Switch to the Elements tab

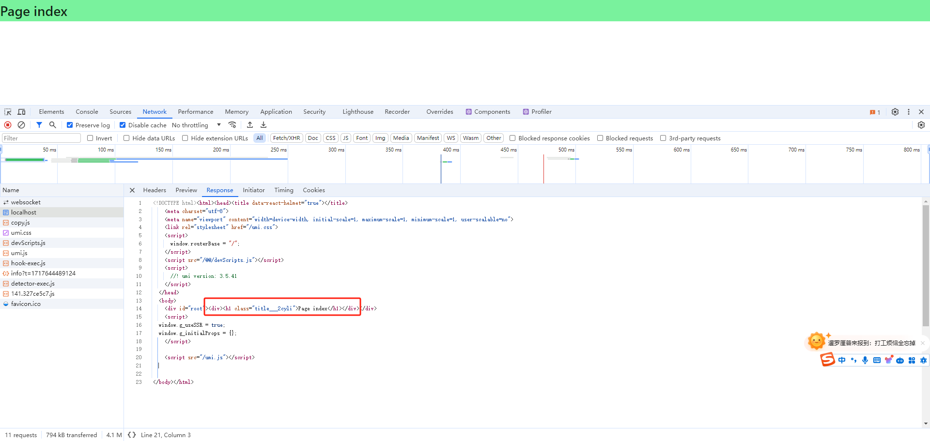pos(51,112)
